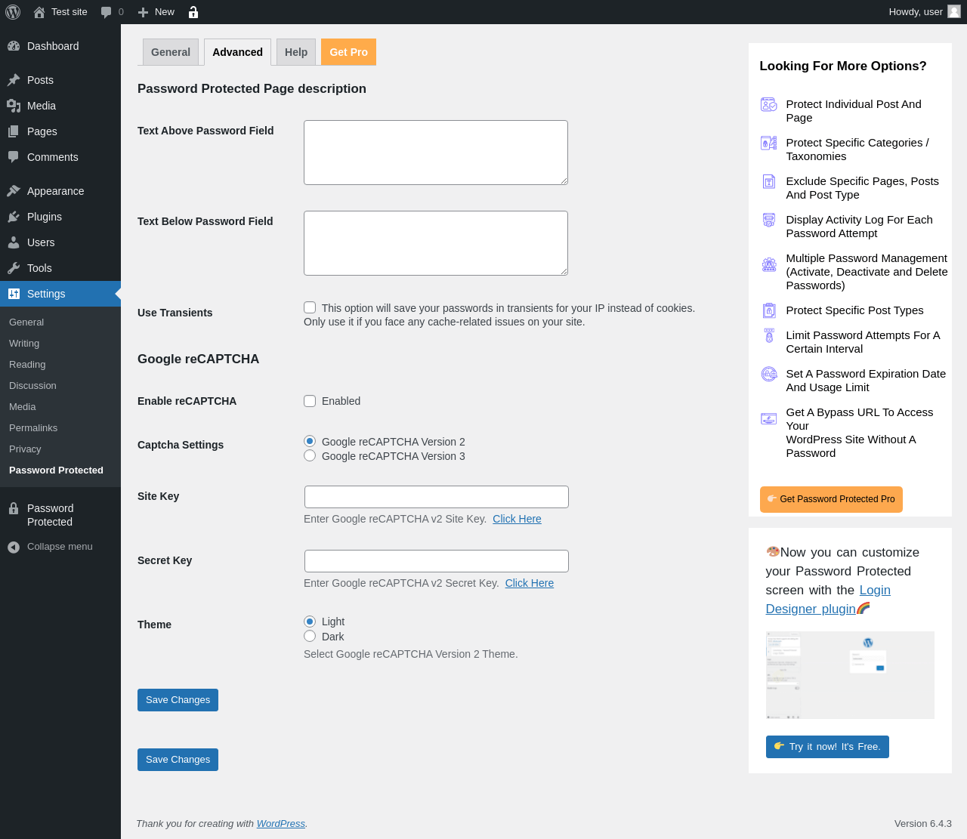Click icon beside Get A Bypass URL
This screenshot has height=839, width=967.
point(769,419)
